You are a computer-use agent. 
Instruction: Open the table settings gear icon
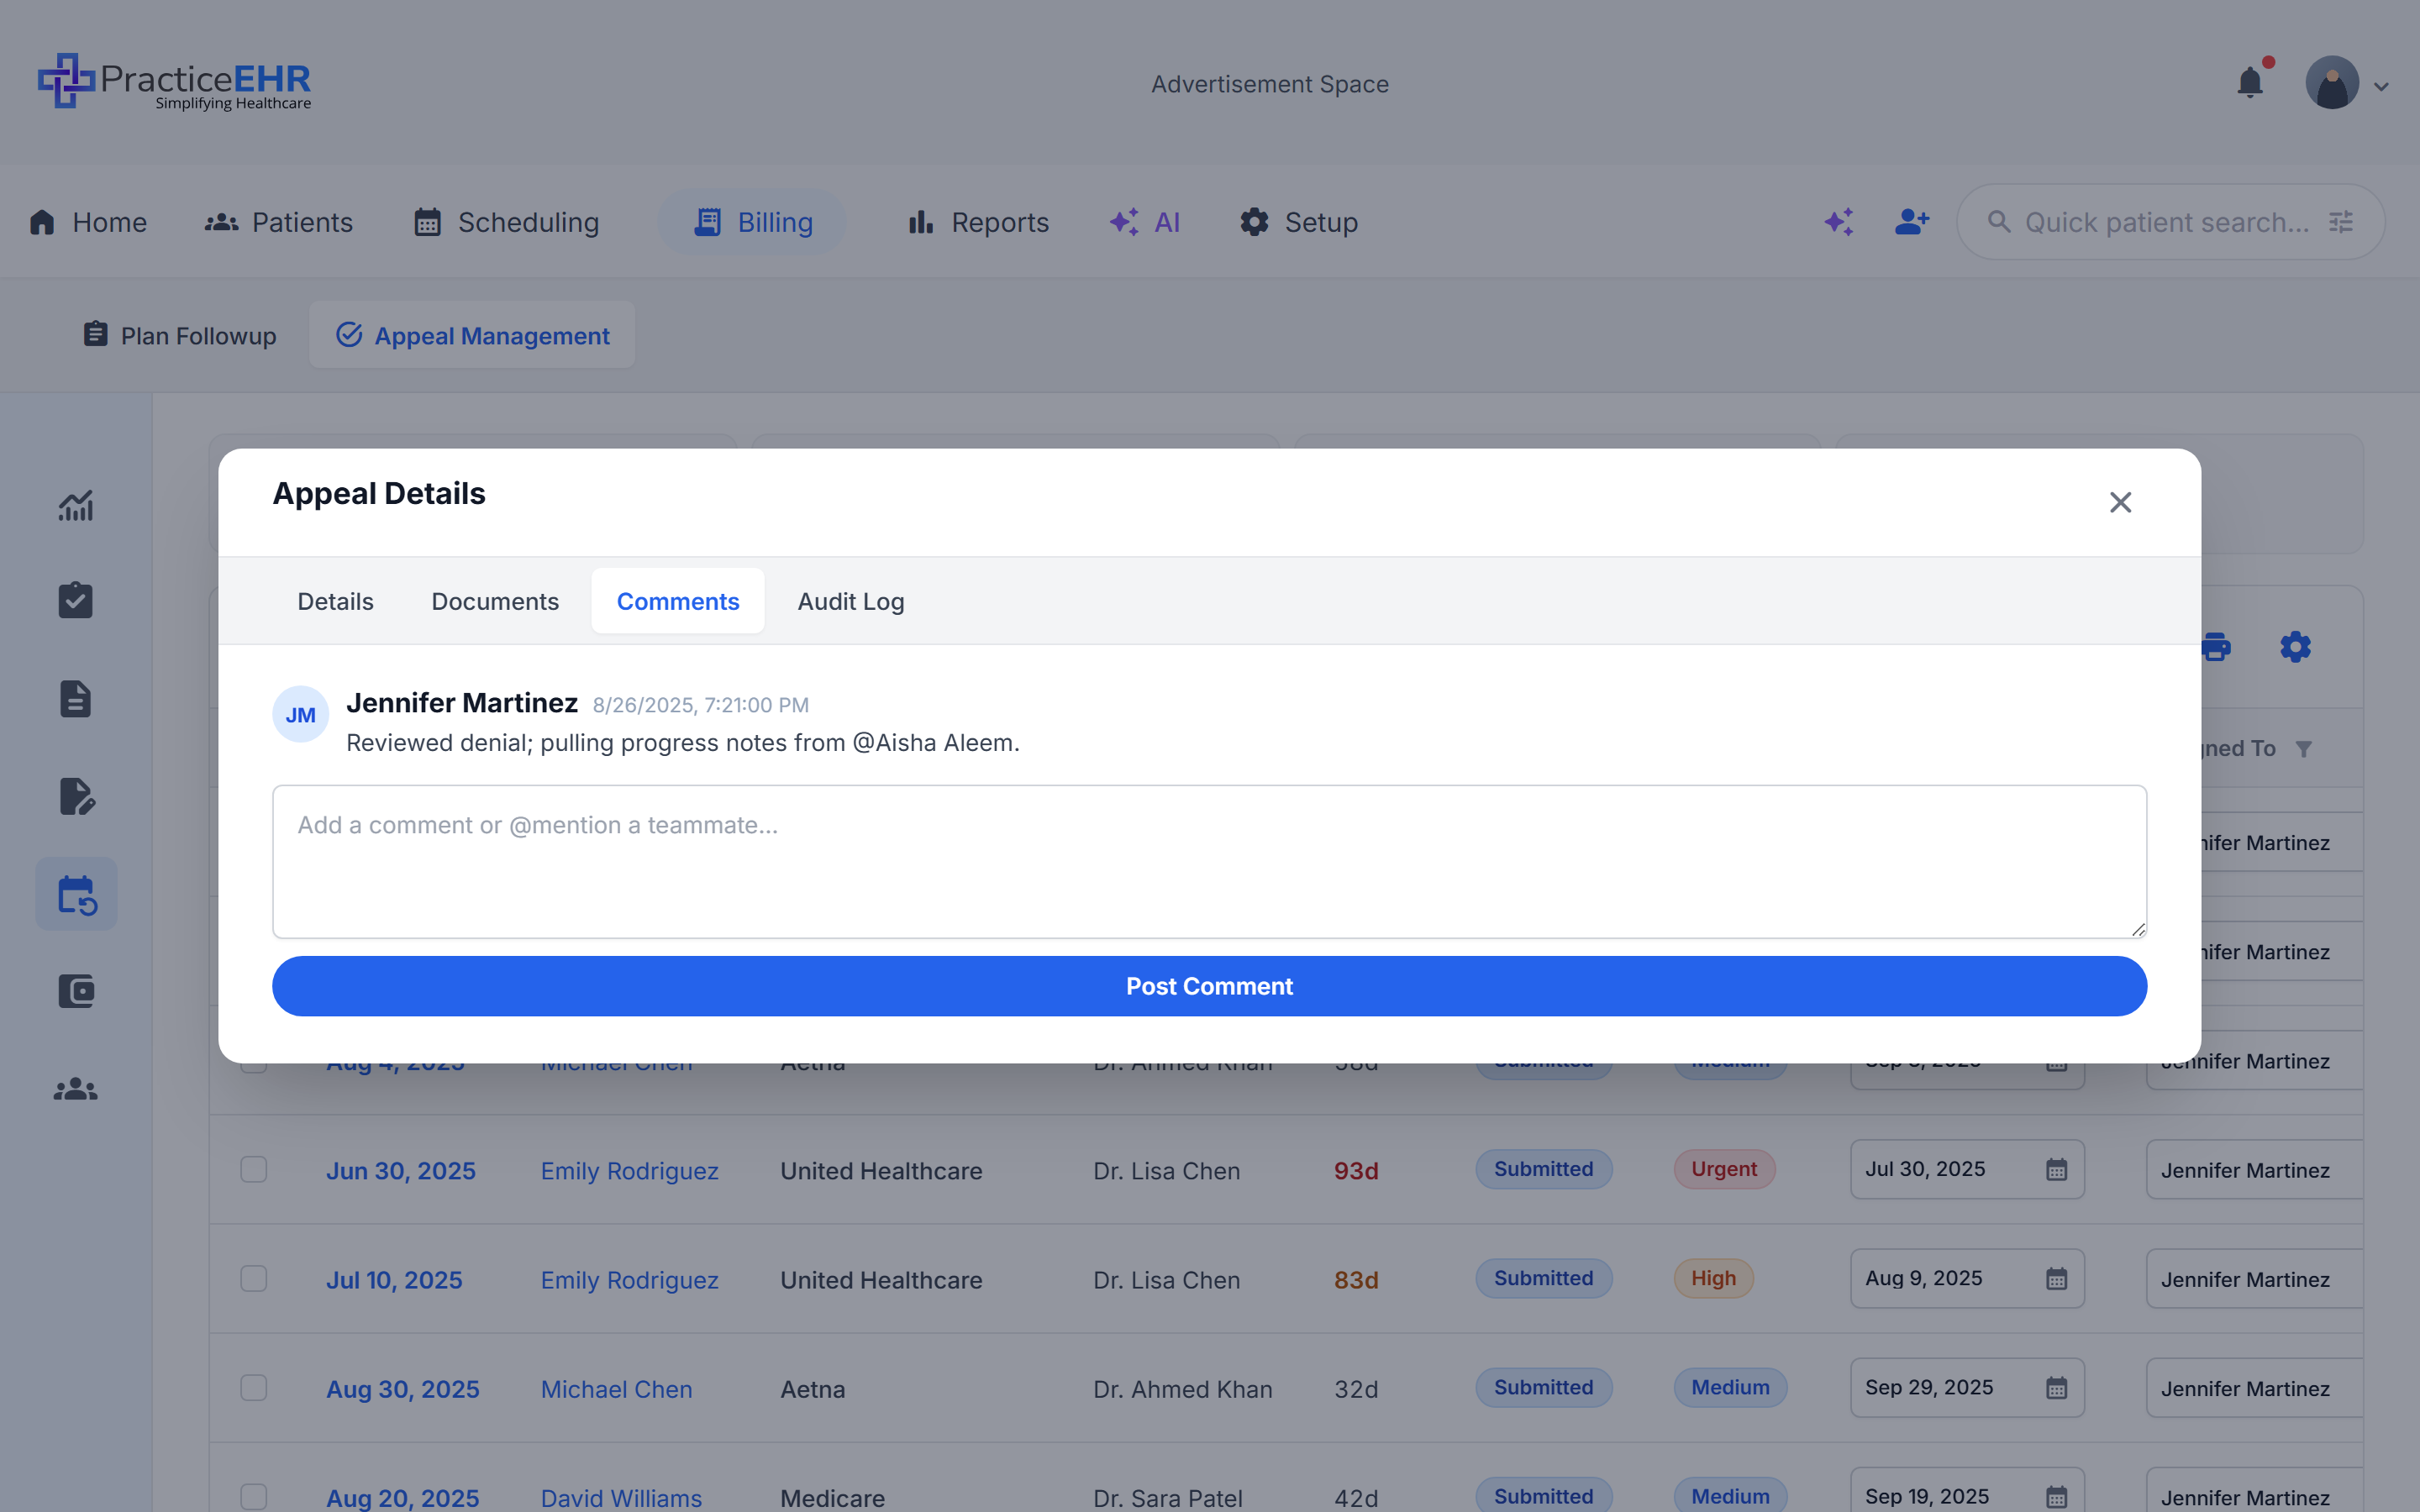coord(2295,647)
